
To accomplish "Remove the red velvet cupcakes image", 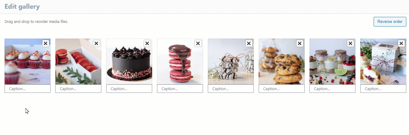I will (45, 43).
